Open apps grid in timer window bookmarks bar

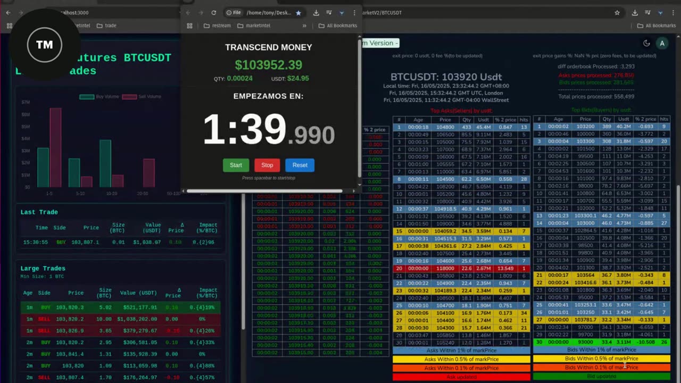point(189,26)
